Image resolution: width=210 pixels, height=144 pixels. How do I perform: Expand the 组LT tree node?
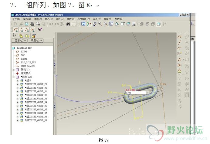click(x=17, y=80)
